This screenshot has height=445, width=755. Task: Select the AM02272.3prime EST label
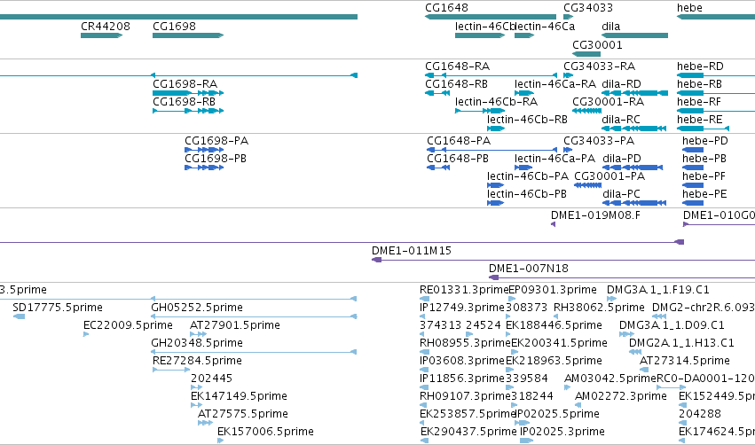(621, 397)
